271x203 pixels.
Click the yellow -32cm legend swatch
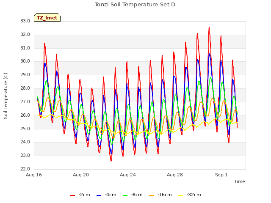pyautogui.click(x=181, y=195)
